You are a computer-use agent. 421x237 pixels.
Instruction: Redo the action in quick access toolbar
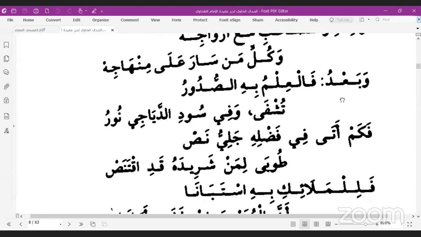tap(69, 11)
